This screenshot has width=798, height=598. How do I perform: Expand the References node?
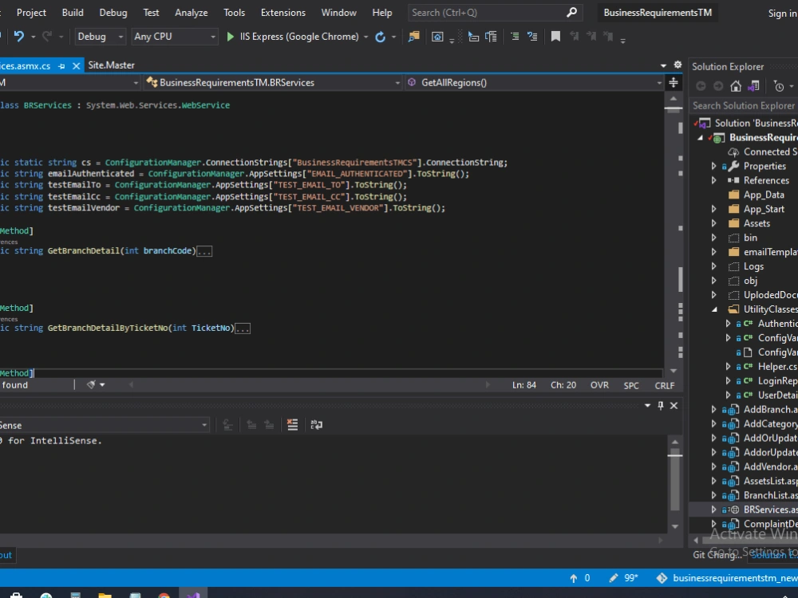coord(713,180)
